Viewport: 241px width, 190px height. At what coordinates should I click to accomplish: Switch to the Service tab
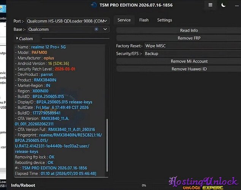tap(124, 20)
